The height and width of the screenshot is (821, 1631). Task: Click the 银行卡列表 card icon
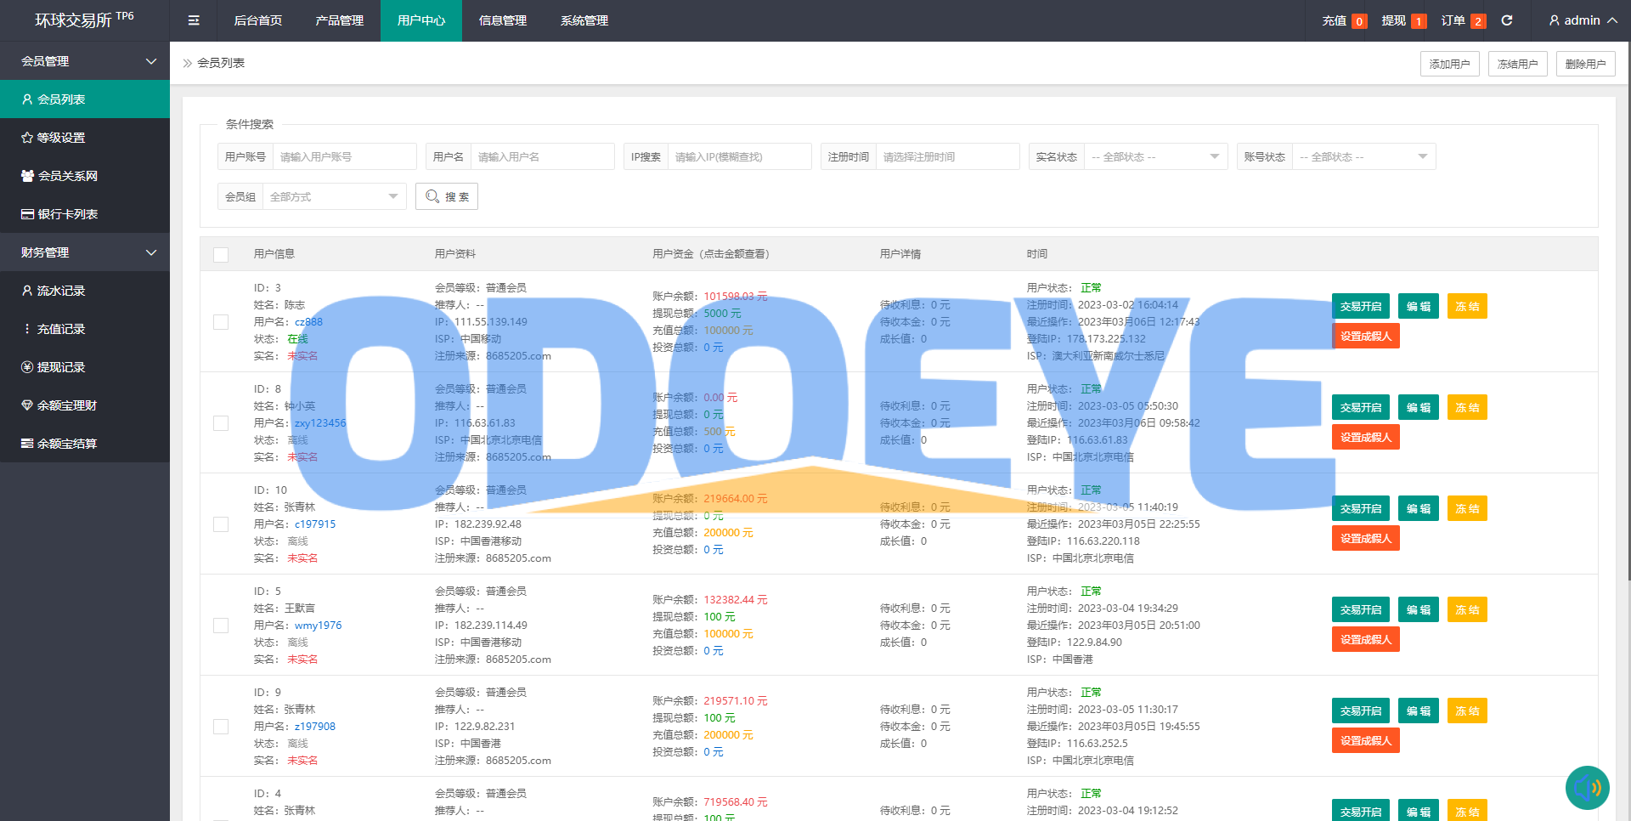[27, 214]
